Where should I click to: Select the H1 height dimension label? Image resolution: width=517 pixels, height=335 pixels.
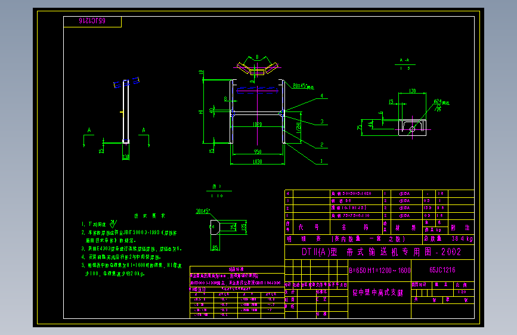click(x=201, y=112)
